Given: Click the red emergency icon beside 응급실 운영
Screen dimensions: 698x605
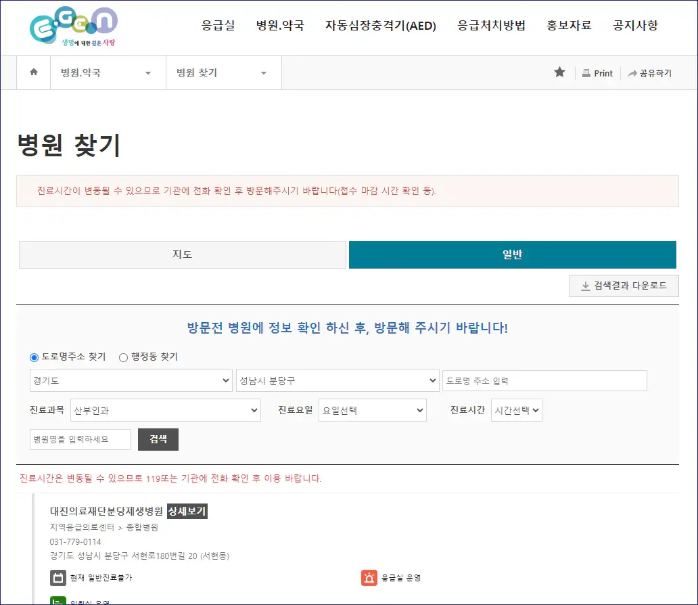Looking at the screenshot, I should [369, 578].
